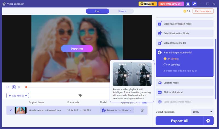Toggle the Apply to all switch
This screenshot has width=219, height=129.
[x=143, y=103]
